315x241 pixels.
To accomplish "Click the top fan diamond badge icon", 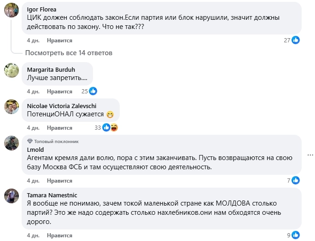I will (30, 141).
